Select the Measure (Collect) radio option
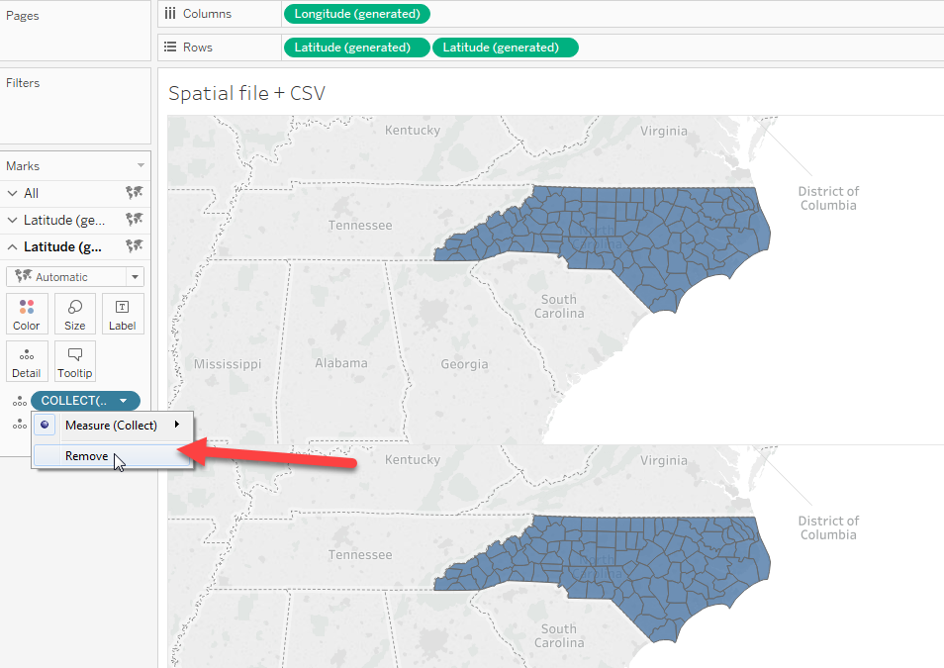This screenshot has width=944, height=668. (45, 425)
